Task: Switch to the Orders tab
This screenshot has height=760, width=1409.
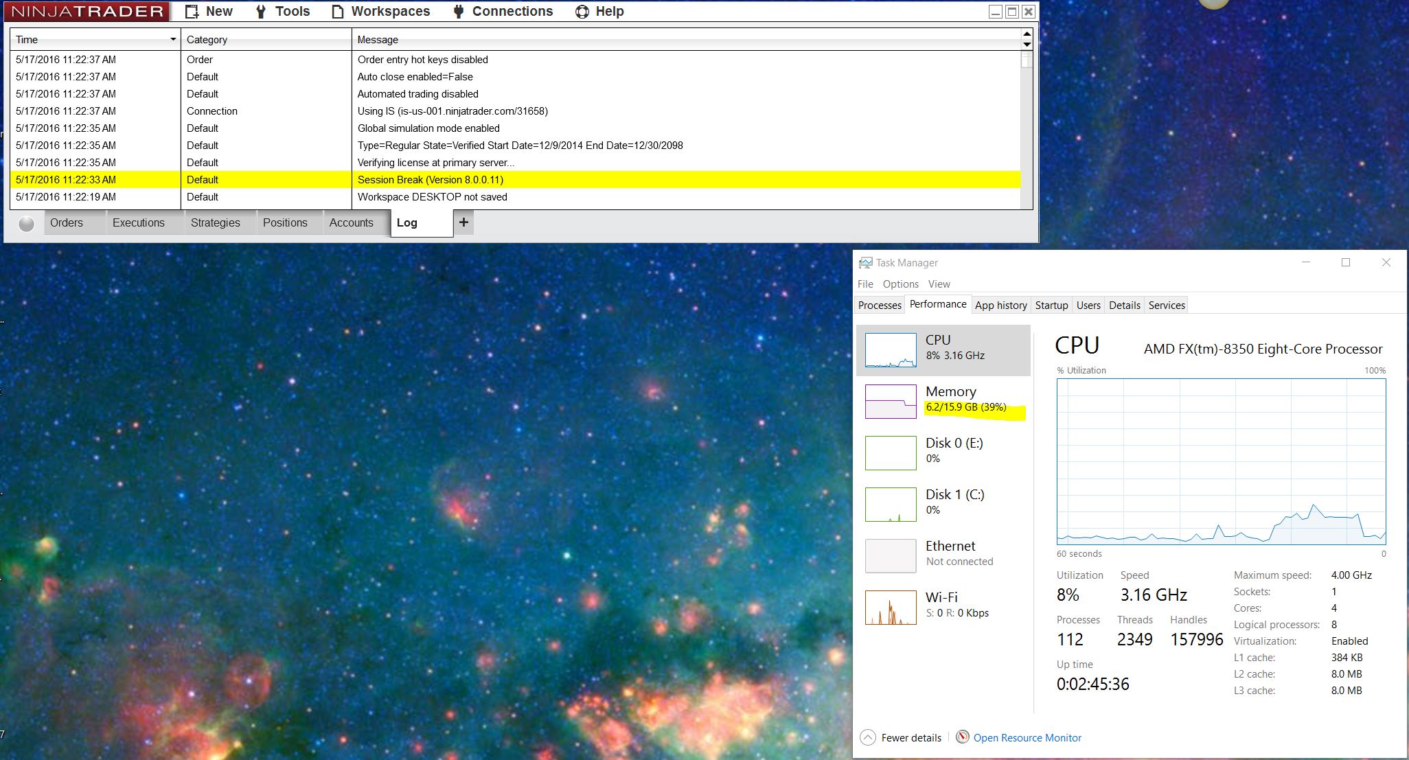Action: point(67,223)
